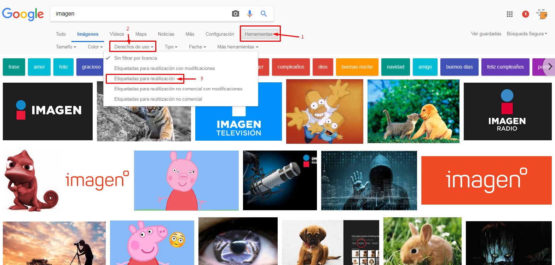Open the rabbit on grass image
The height and width of the screenshot is (265, 555).
pos(422,241)
